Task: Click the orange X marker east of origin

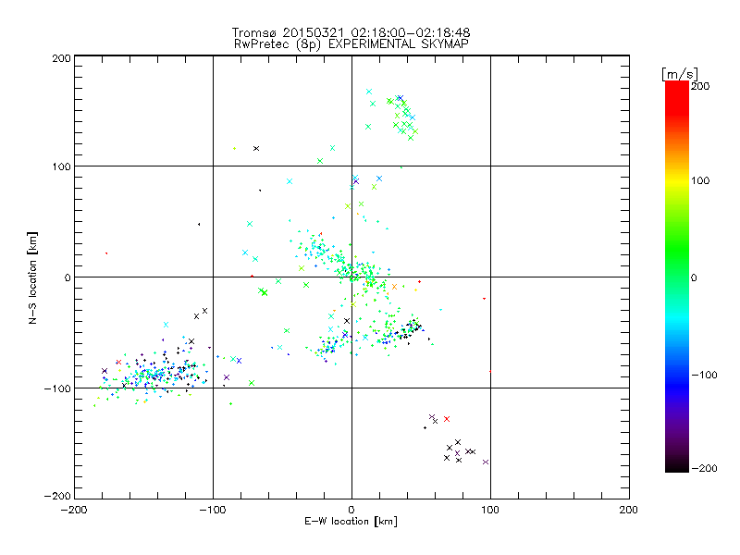Action: [x=395, y=287]
